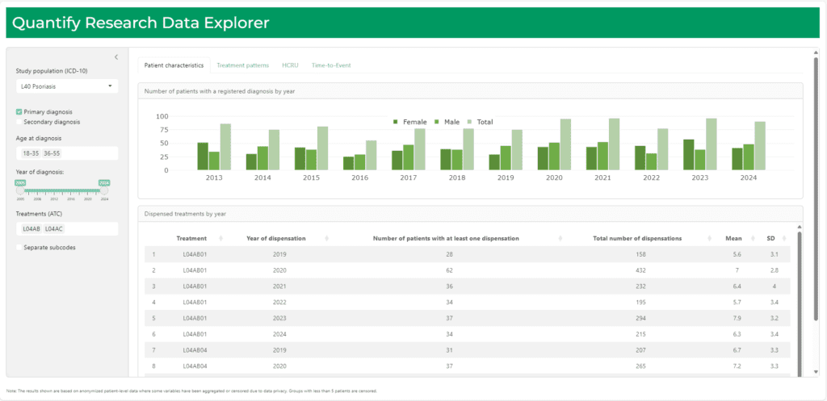Click the Quantify Research Data Explorer title

coord(141,23)
